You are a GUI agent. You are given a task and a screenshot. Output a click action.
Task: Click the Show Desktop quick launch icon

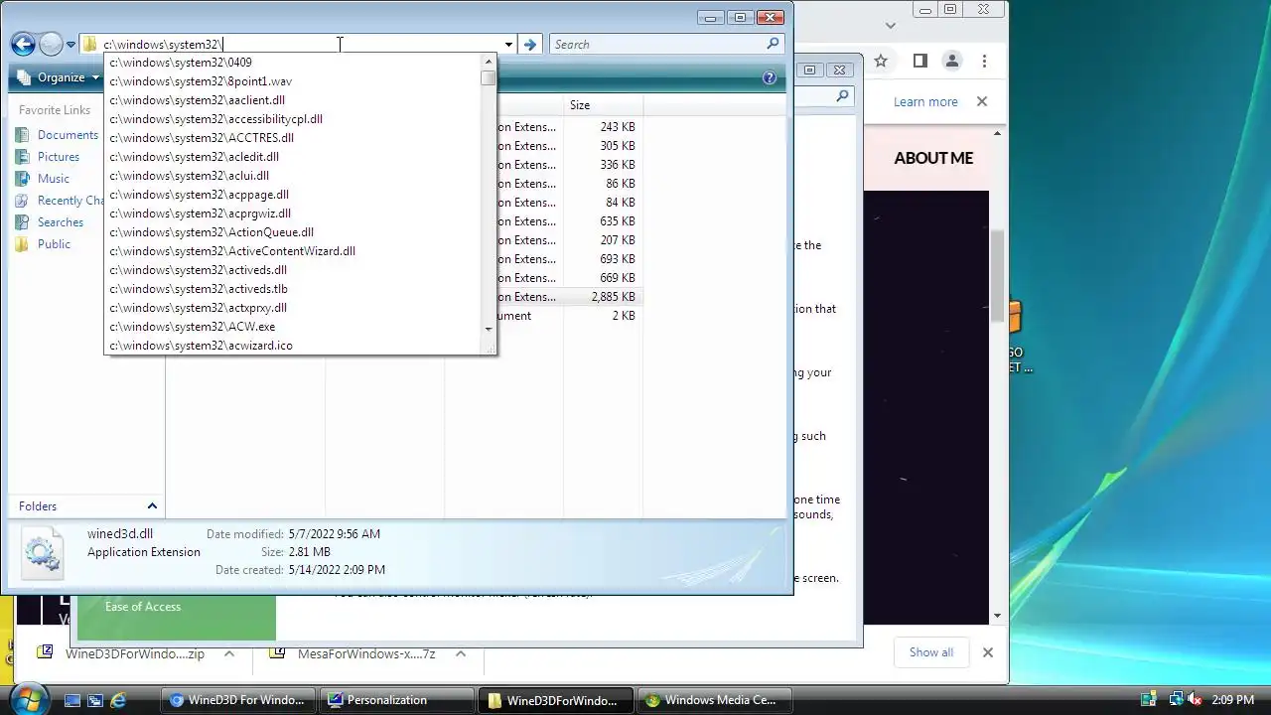tap(72, 700)
